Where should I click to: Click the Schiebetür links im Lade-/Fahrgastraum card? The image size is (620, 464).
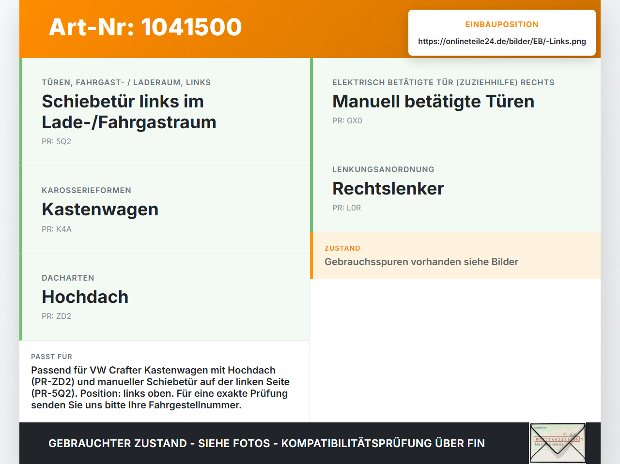pos(165,112)
